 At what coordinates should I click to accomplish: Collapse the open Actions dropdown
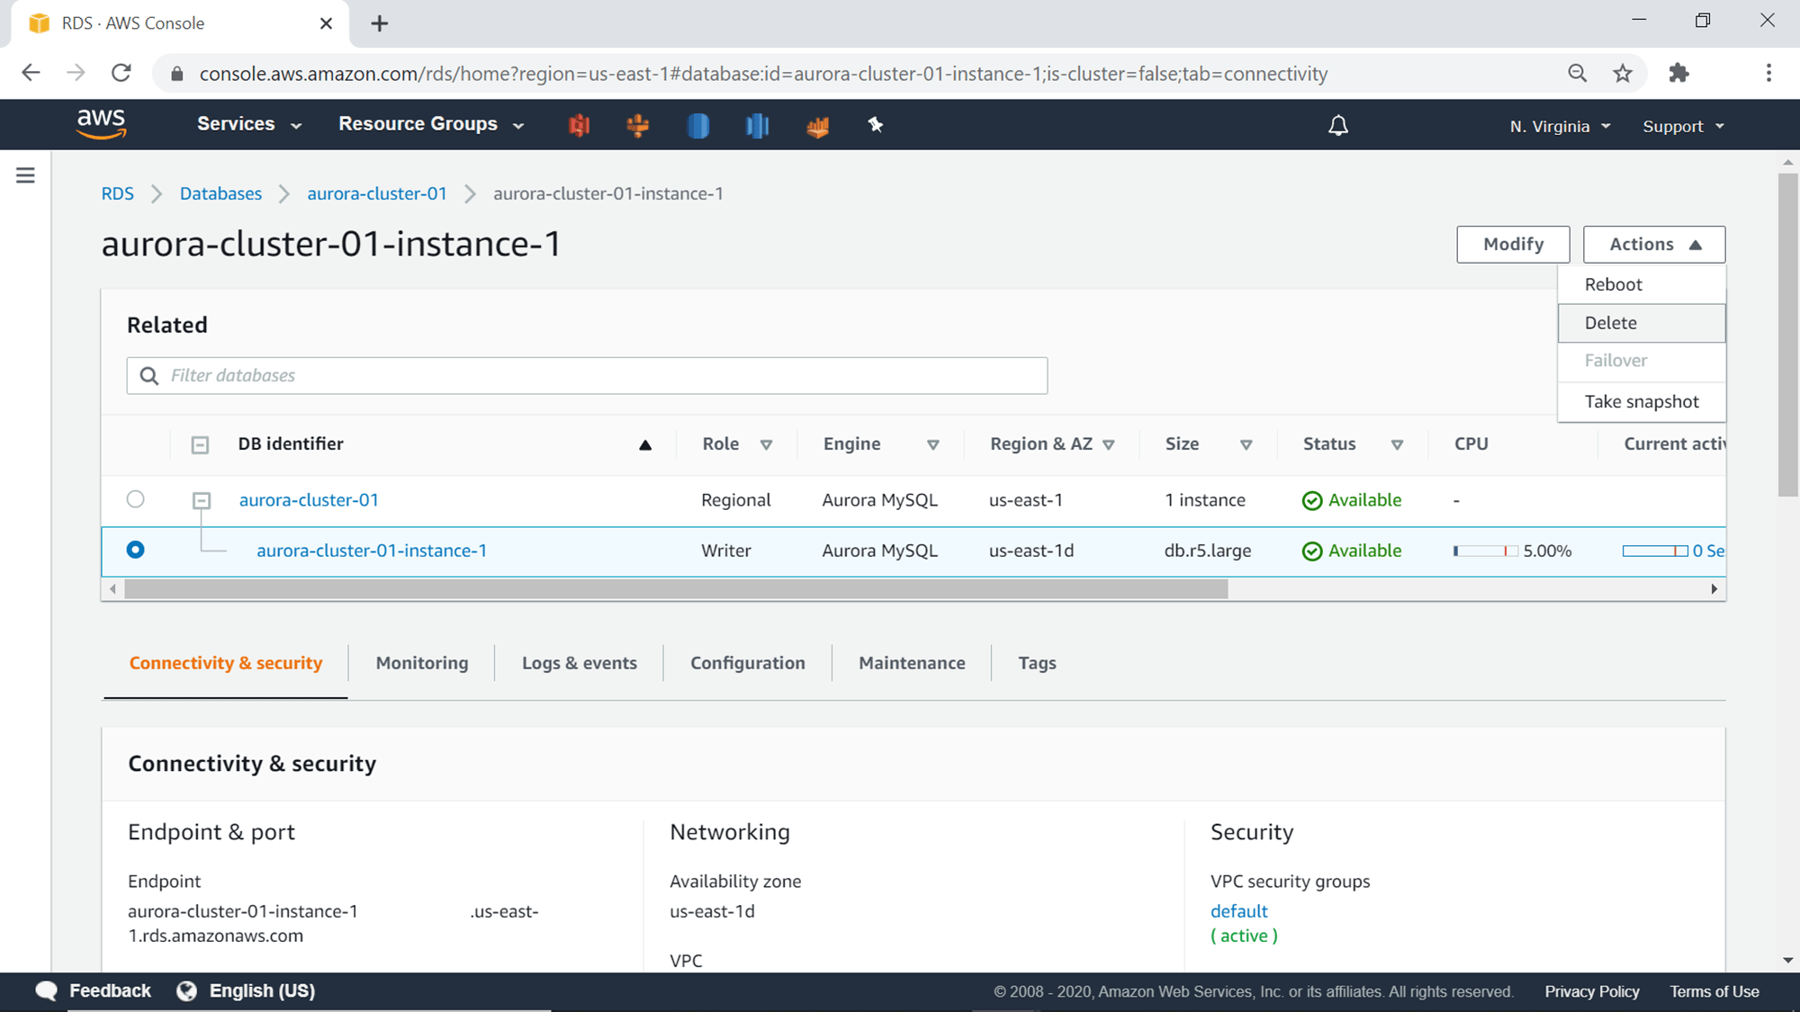coord(1653,244)
